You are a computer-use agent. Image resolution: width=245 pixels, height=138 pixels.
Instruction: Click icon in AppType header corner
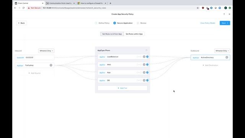pos(146,50)
